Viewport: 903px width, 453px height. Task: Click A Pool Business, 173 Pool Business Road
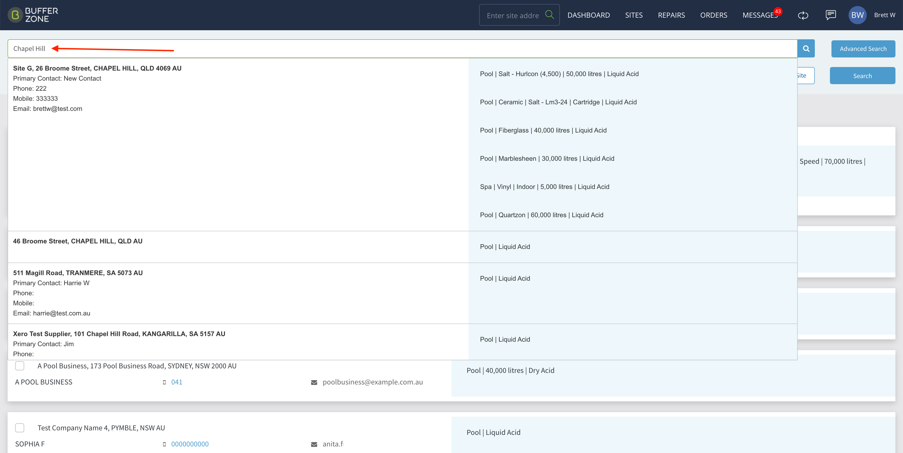point(137,366)
